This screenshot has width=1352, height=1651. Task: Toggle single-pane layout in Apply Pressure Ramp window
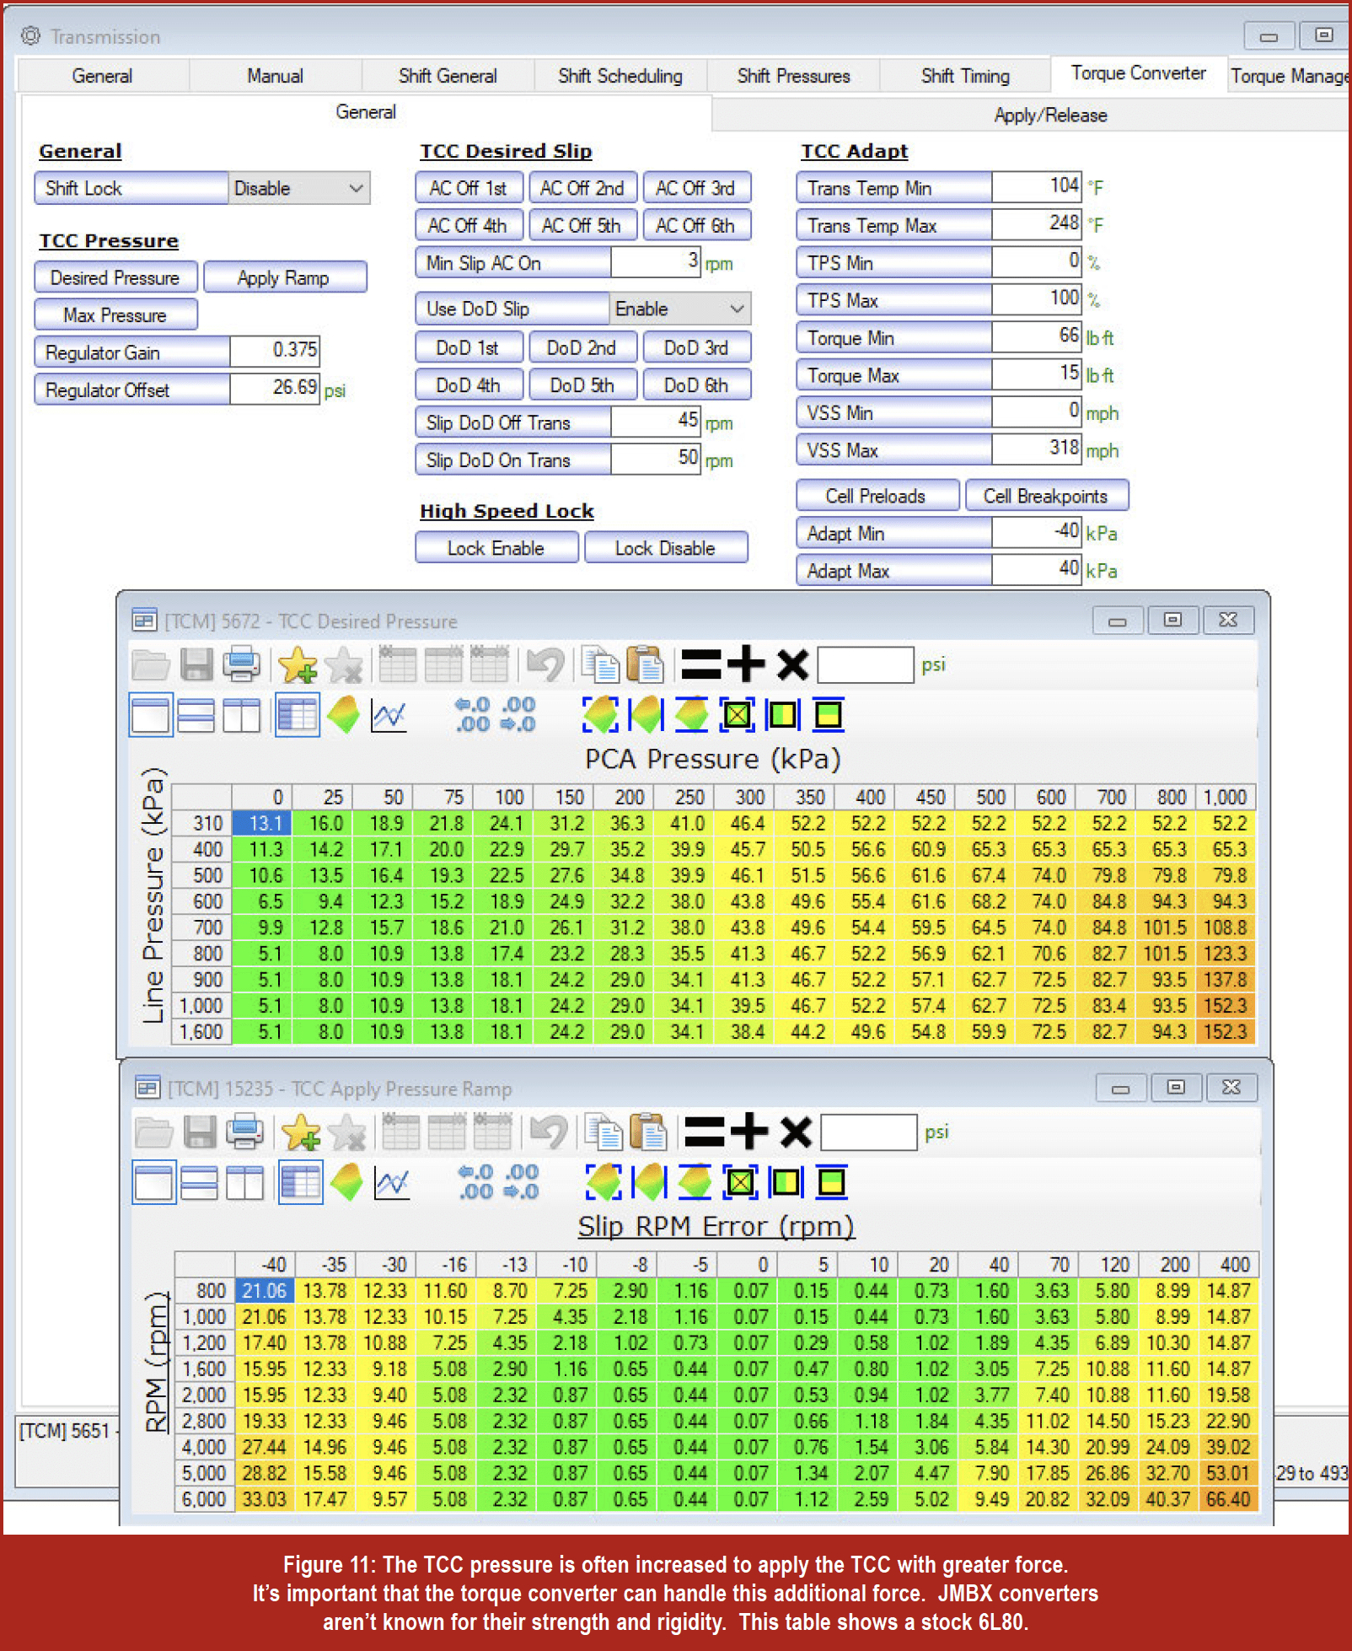pyautogui.click(x=154, y=1182)
